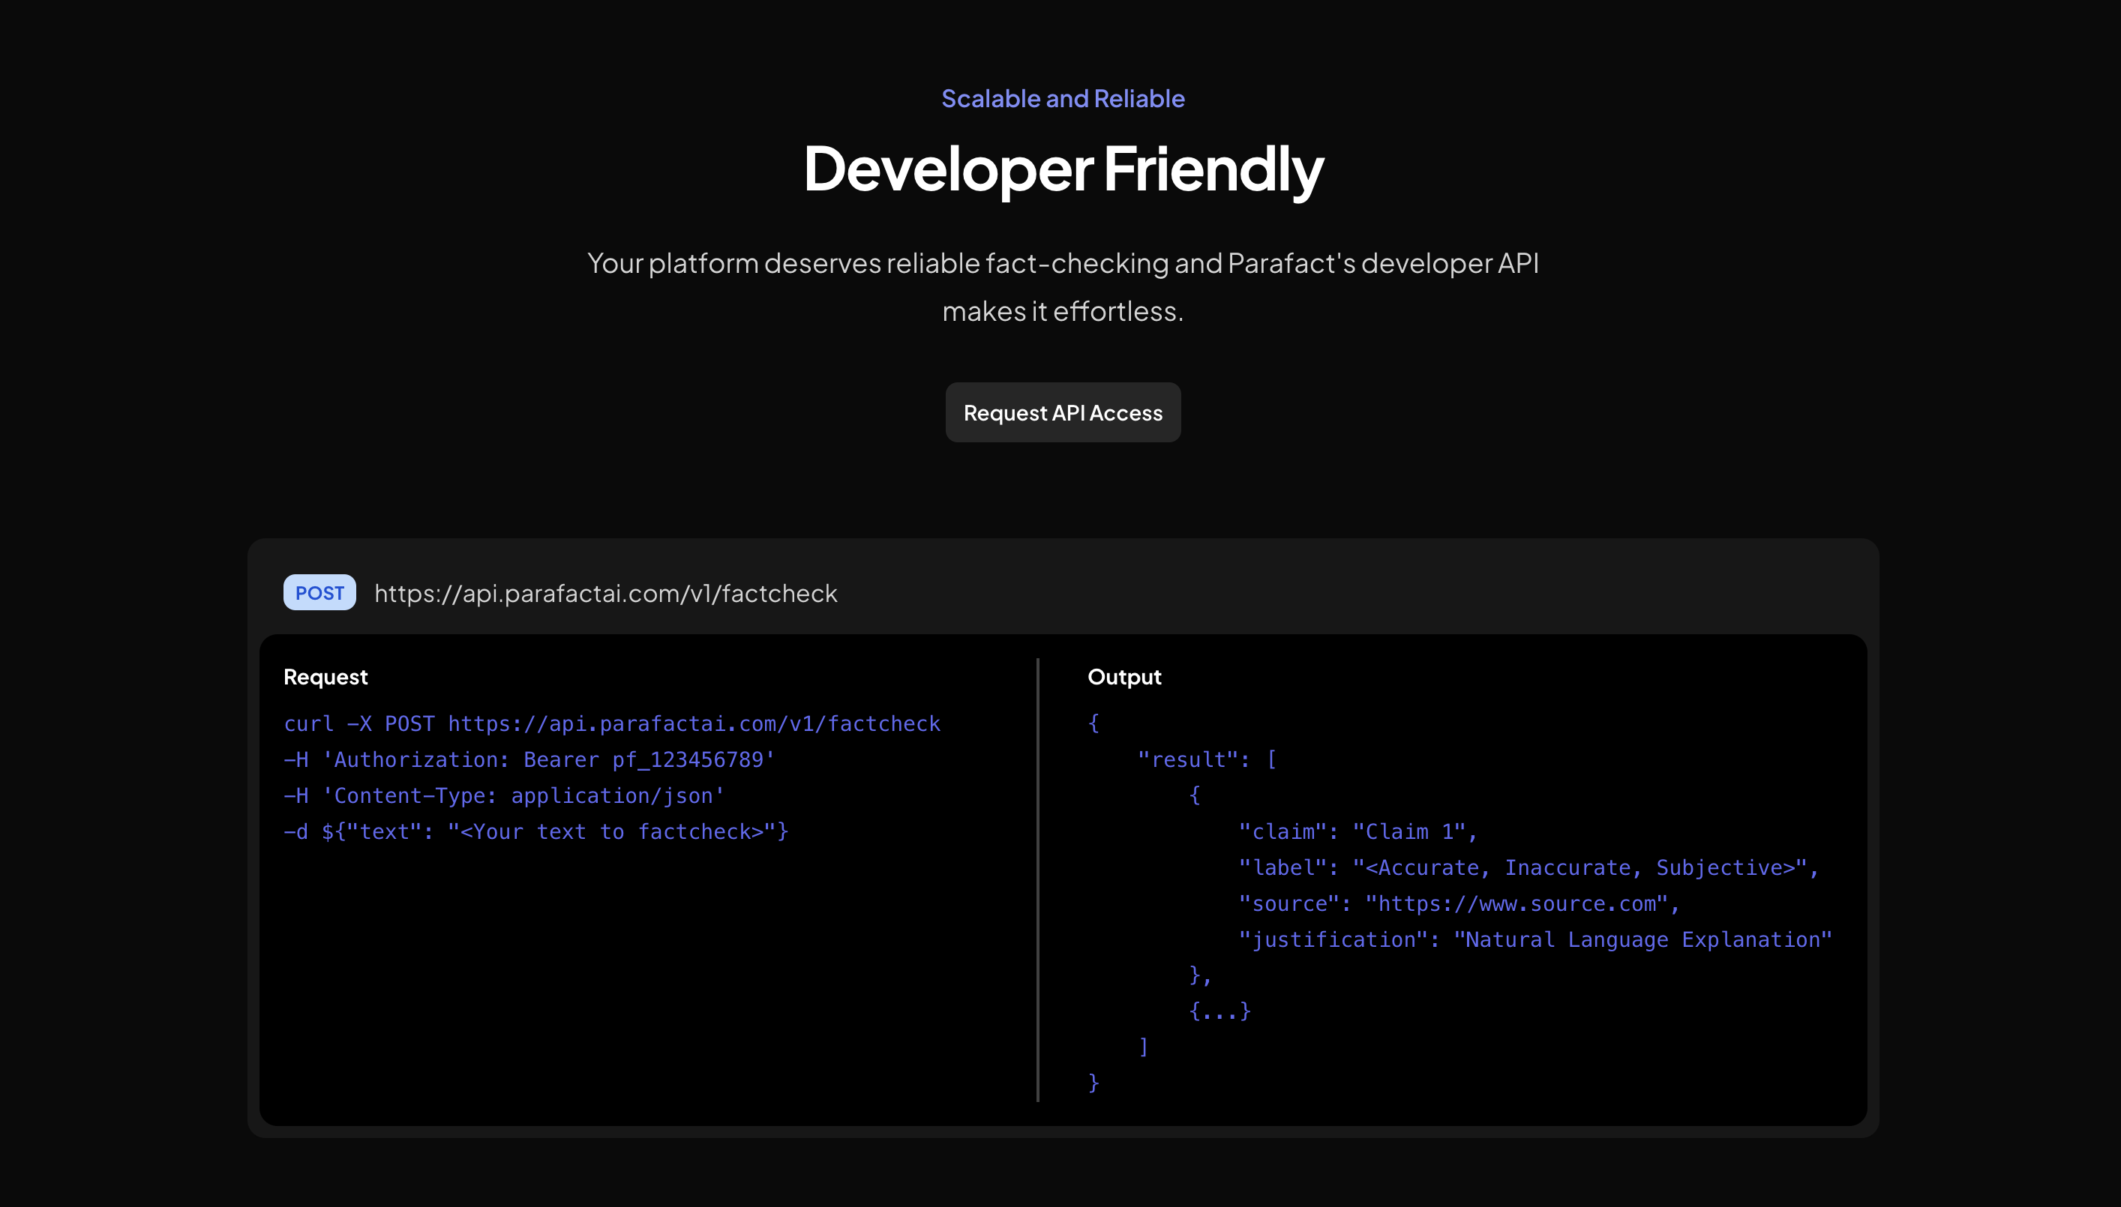Click the curl -X POST command line

click(611, 723)
